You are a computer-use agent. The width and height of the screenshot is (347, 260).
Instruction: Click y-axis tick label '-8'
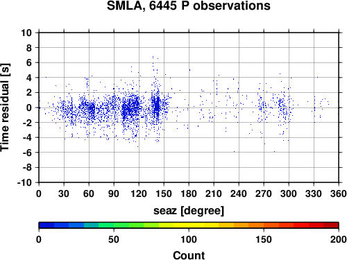click(x=27, y=168)
